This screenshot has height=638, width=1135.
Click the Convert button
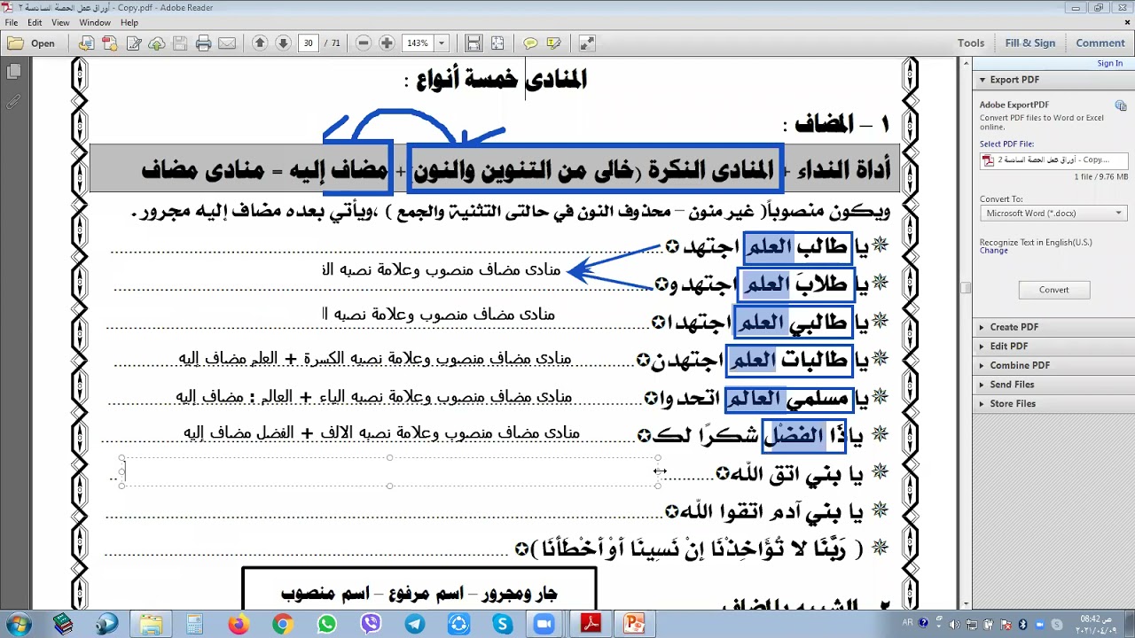pyautogui.click(x=1053, y=290)
